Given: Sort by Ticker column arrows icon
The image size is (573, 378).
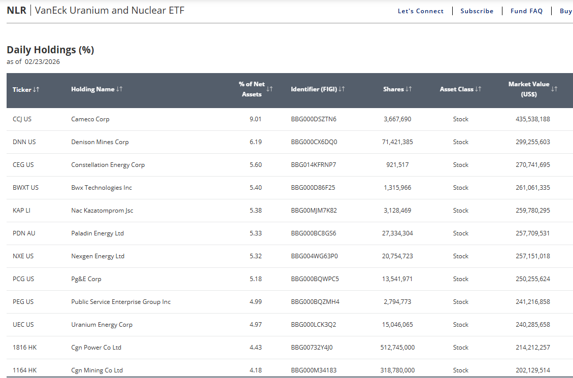Looking at the screenshot, I should (36, 89).
